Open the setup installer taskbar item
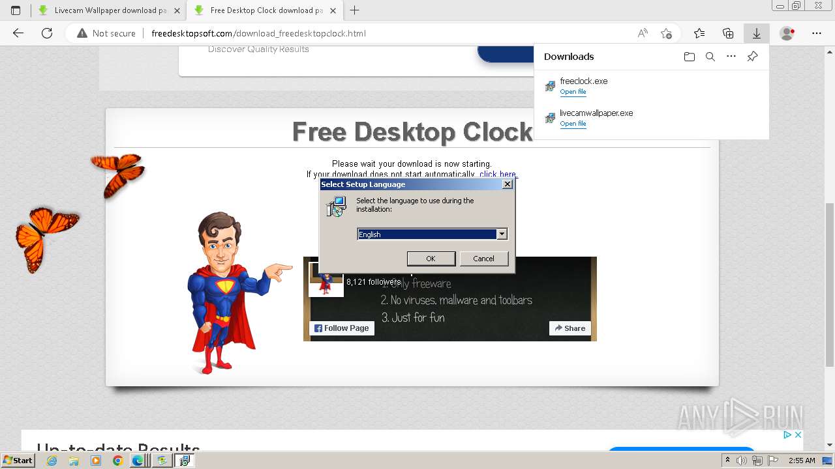 (185, 461)
